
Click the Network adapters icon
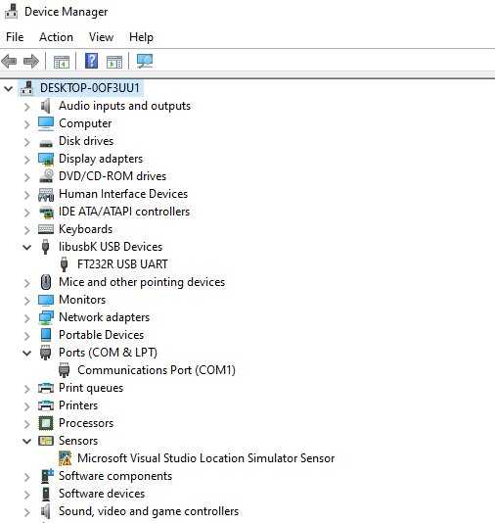[46, 317]
